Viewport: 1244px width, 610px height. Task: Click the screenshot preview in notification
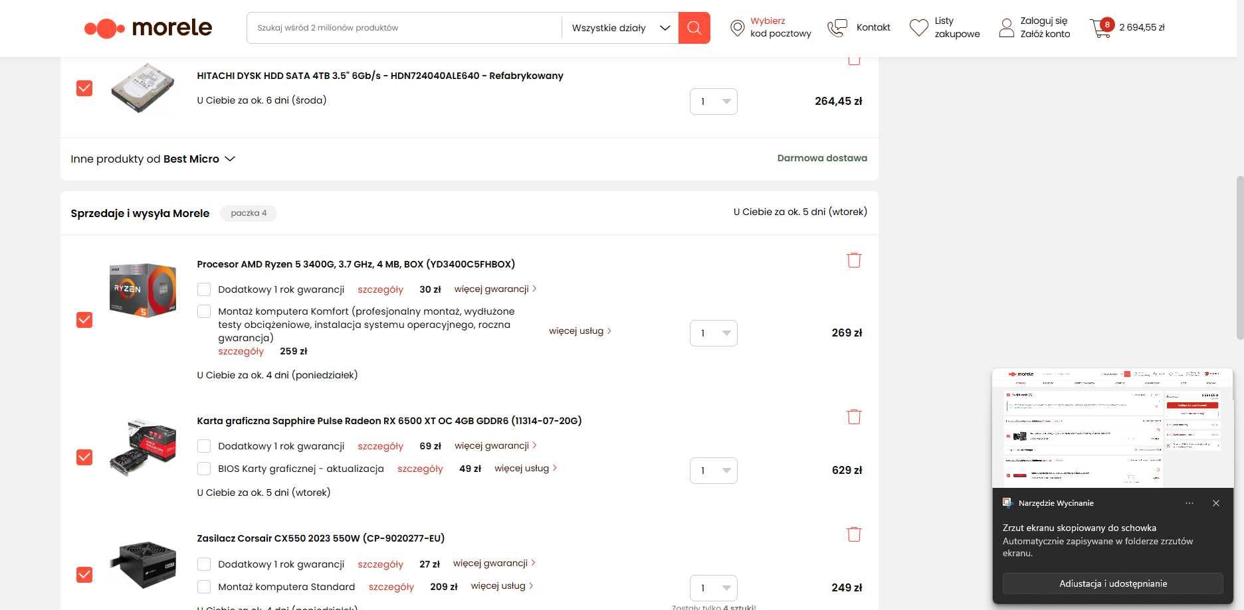pos(1112,429)
